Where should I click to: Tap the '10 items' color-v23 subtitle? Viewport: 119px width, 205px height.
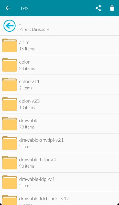click(x=27, y=107)
